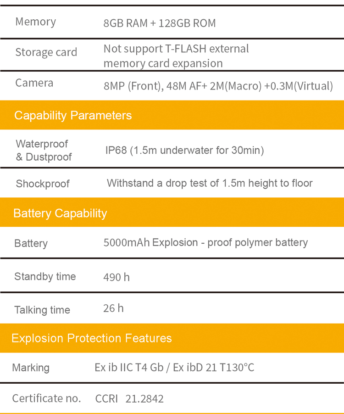Click the Standby time label
Viewport: 344px width, 414px height.
pyautogui.click(x=45, y=276)
